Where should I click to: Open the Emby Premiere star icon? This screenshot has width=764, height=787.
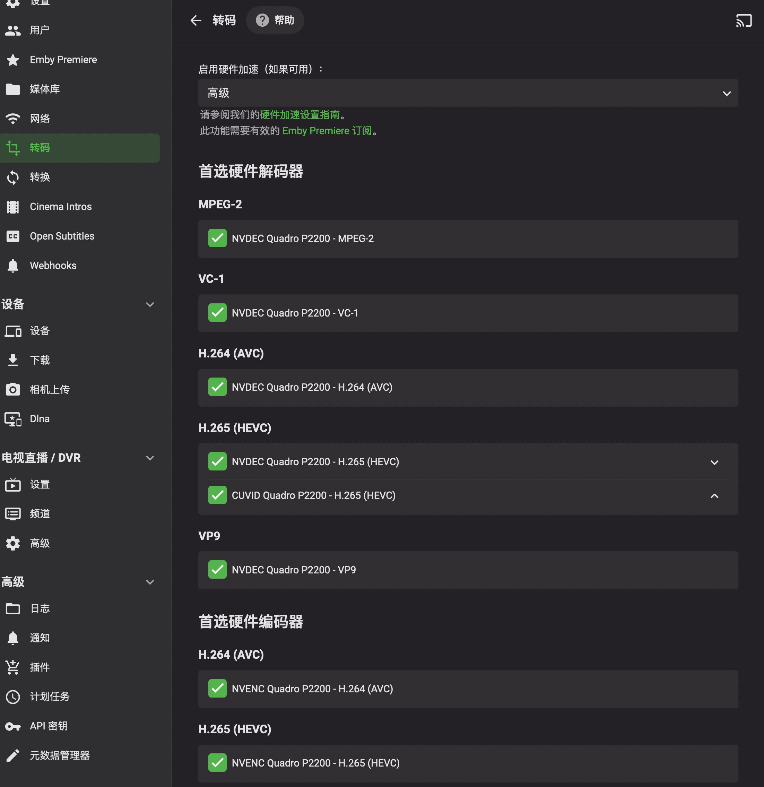click(13, 60)
